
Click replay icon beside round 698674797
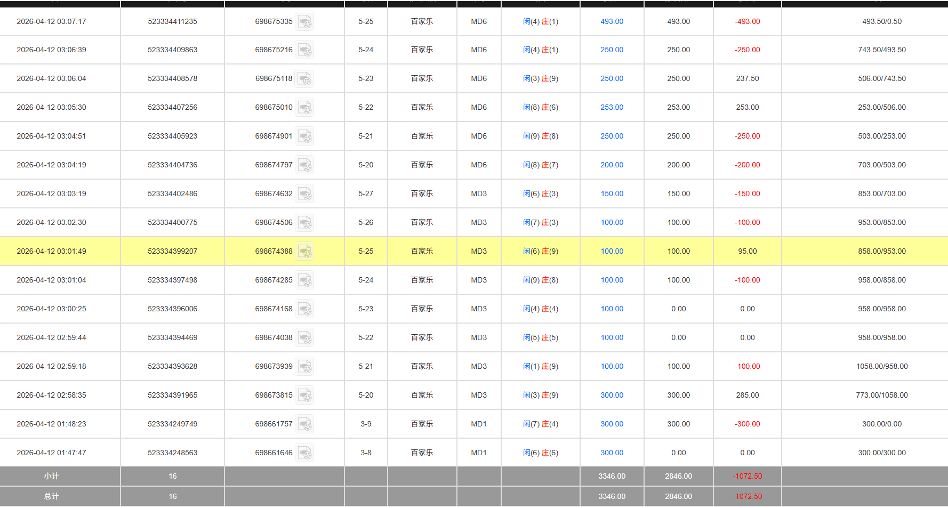(x=304, y=165)
